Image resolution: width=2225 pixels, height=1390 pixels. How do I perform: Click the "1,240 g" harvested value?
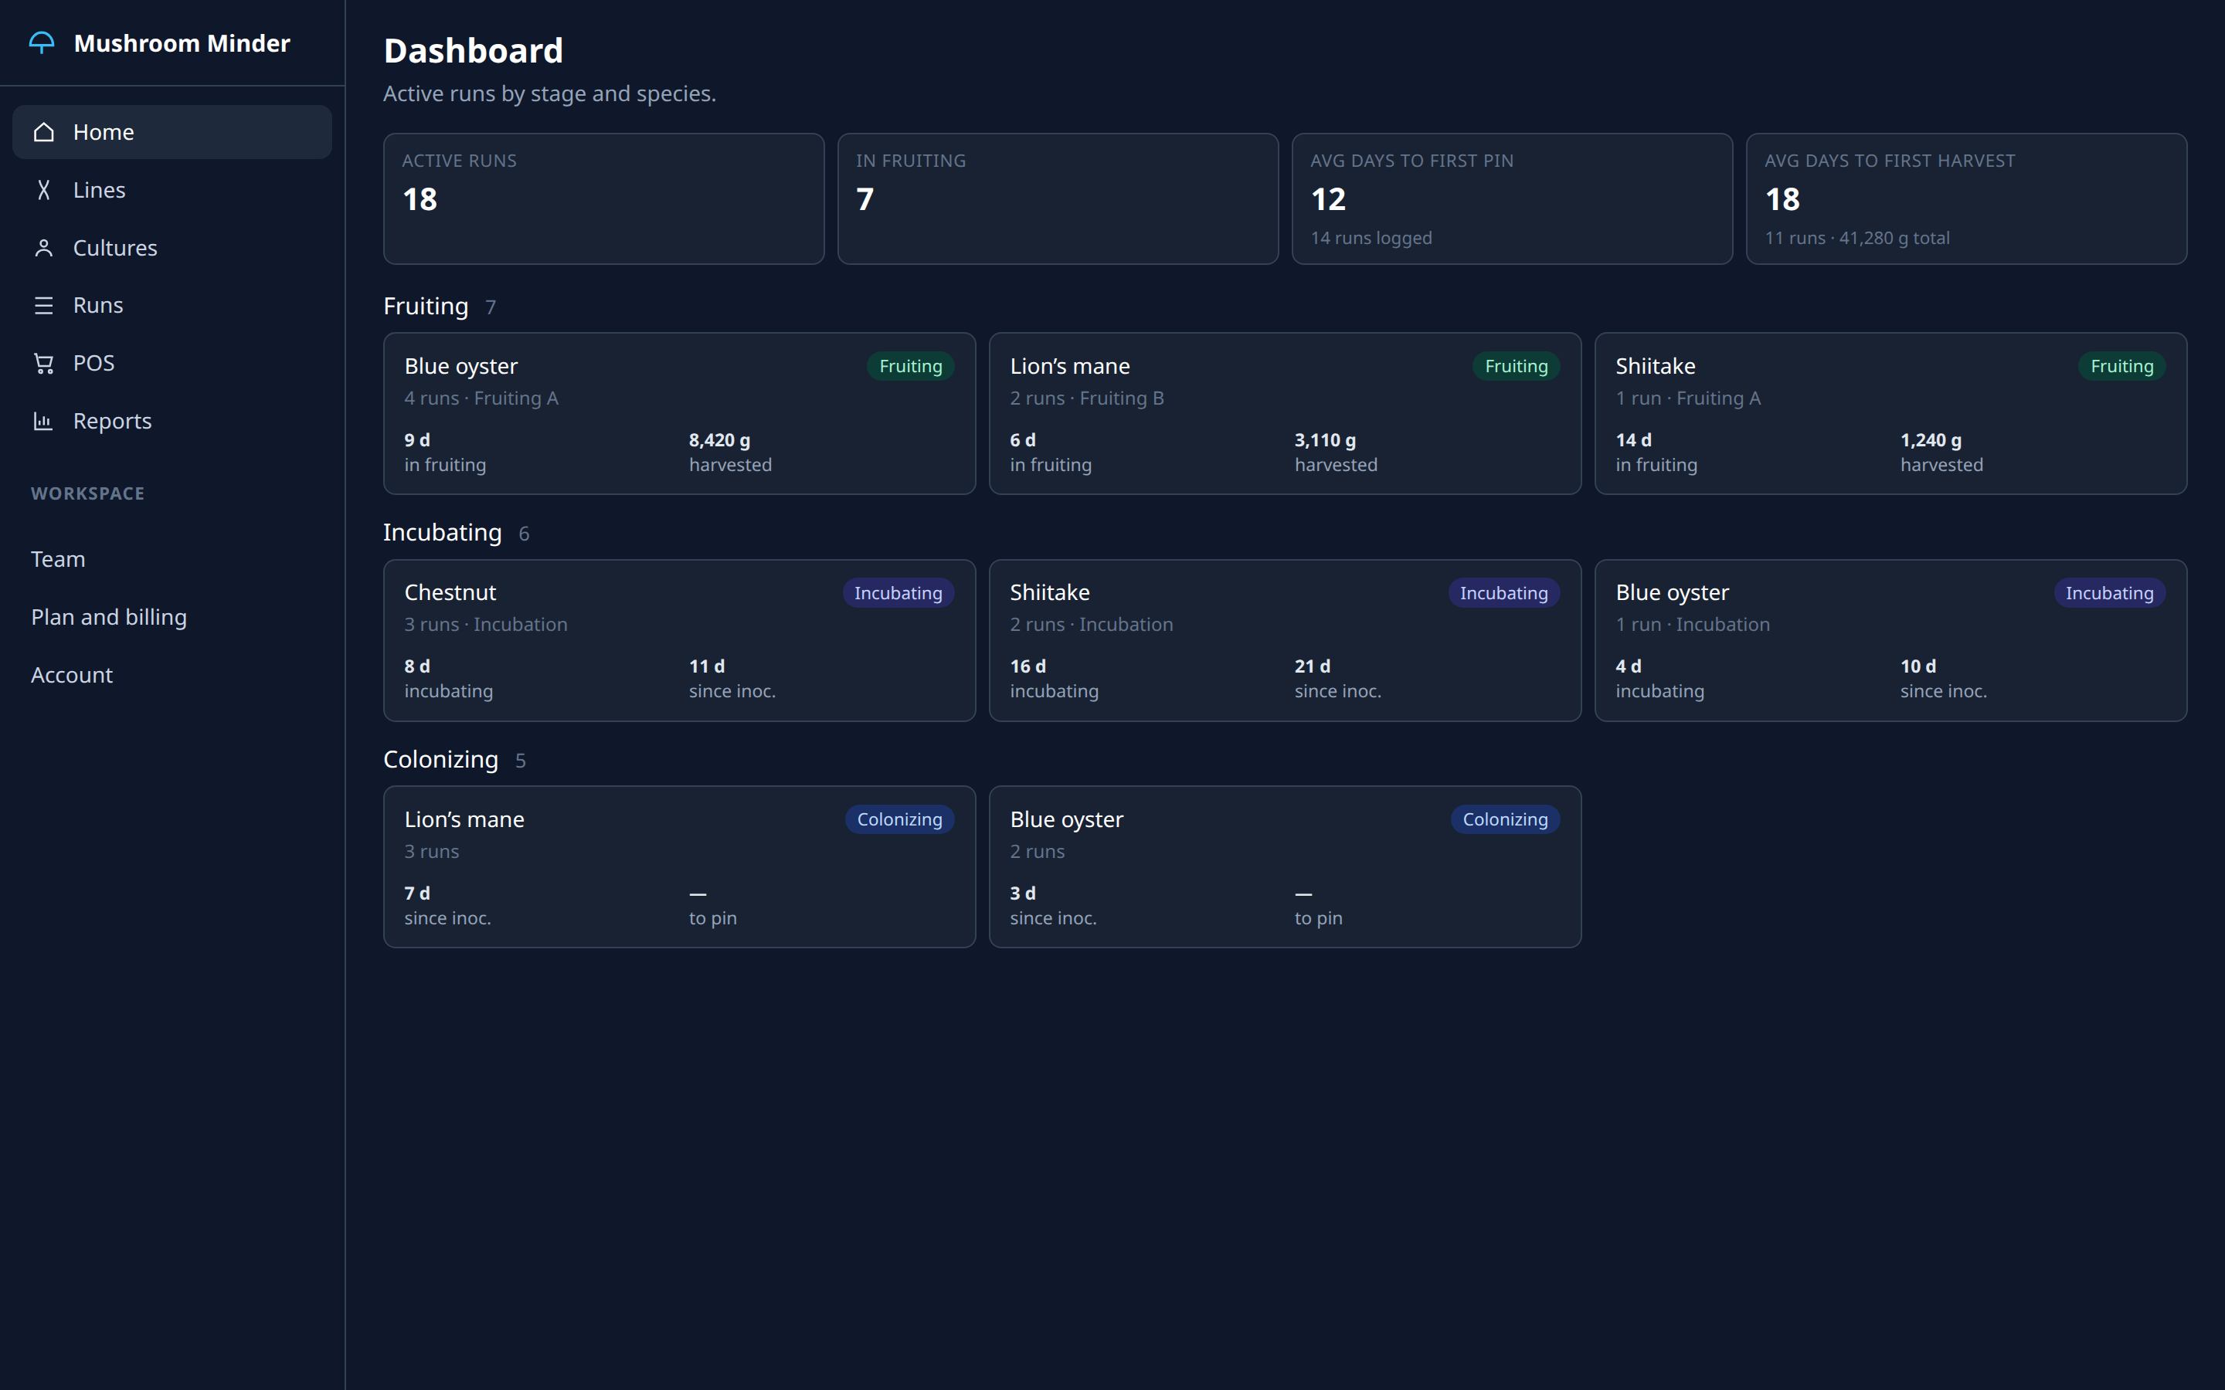(1931, 440)
